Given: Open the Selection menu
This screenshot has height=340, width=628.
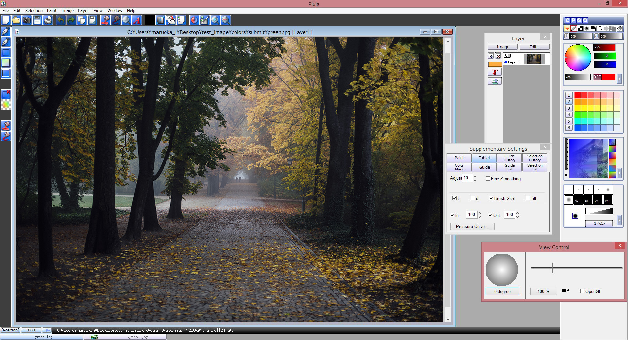Looking at the screenshot, I should [34, 10].
